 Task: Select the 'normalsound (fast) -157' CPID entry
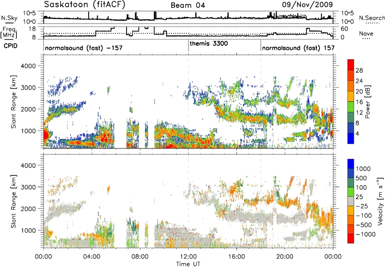pyautogui.click(x=84, y=48)
